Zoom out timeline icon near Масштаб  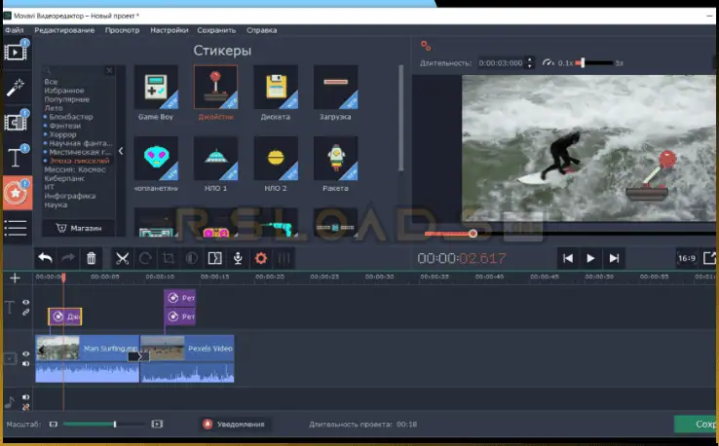(x=54, y=424)
